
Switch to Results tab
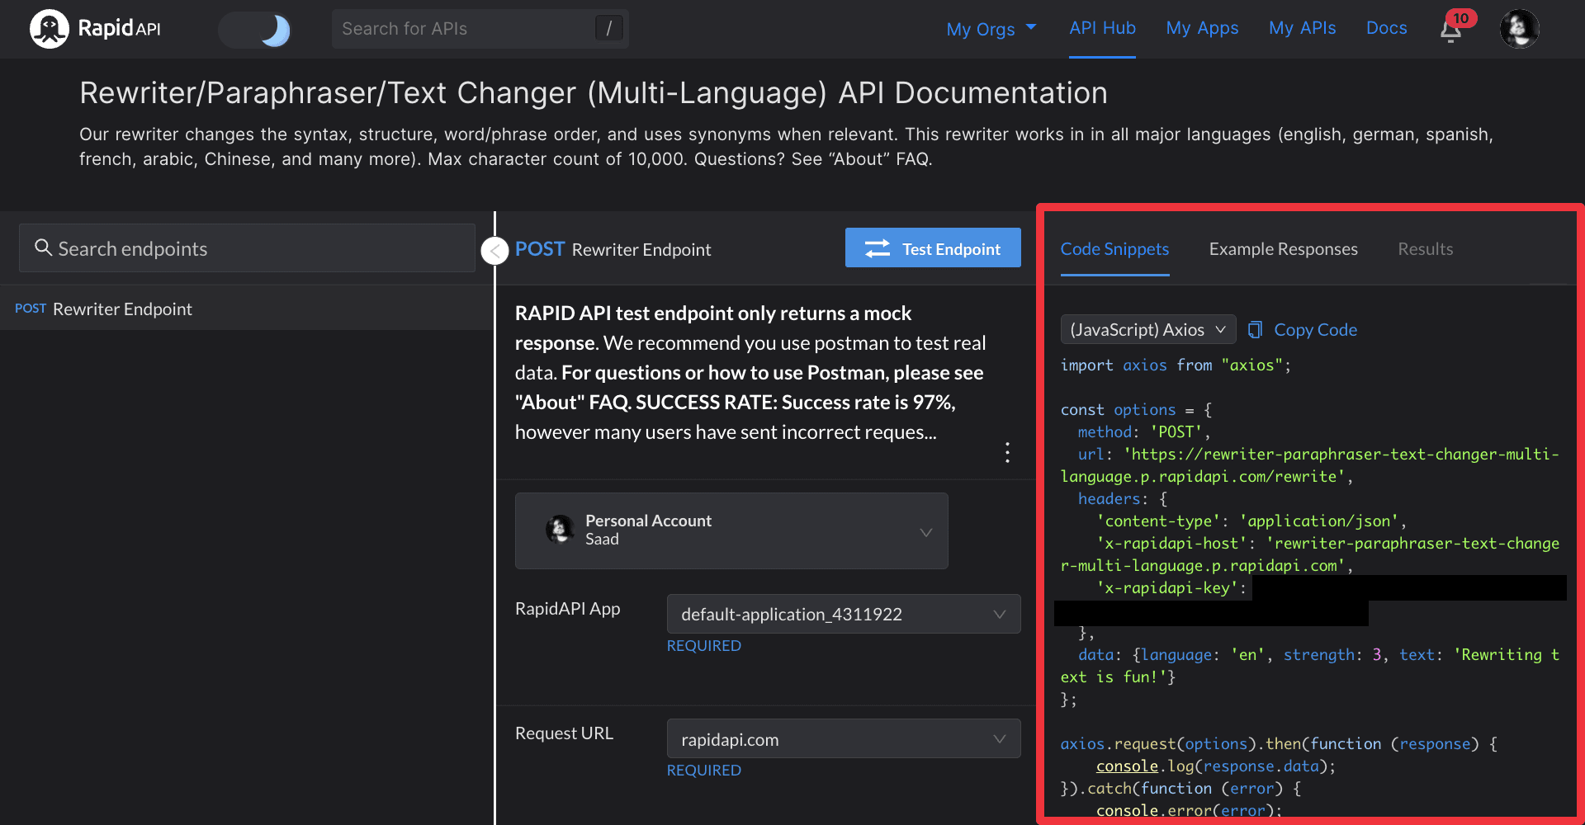[1425, 249]
